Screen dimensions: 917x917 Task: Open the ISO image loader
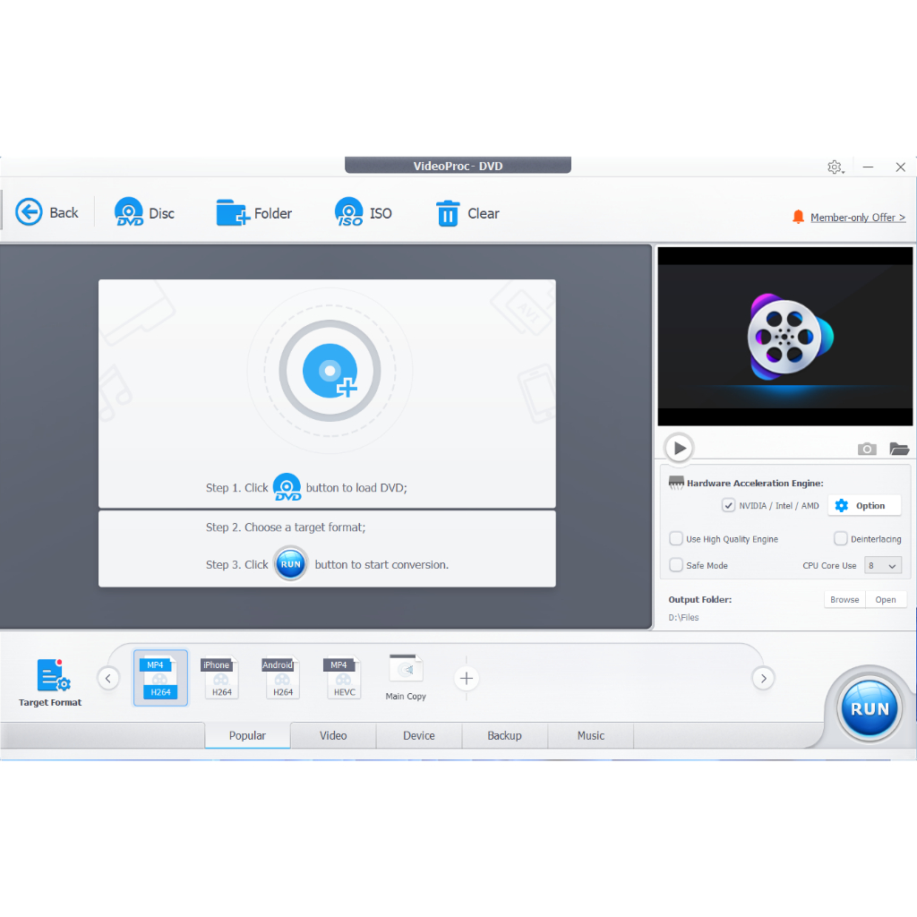[349, 212]
